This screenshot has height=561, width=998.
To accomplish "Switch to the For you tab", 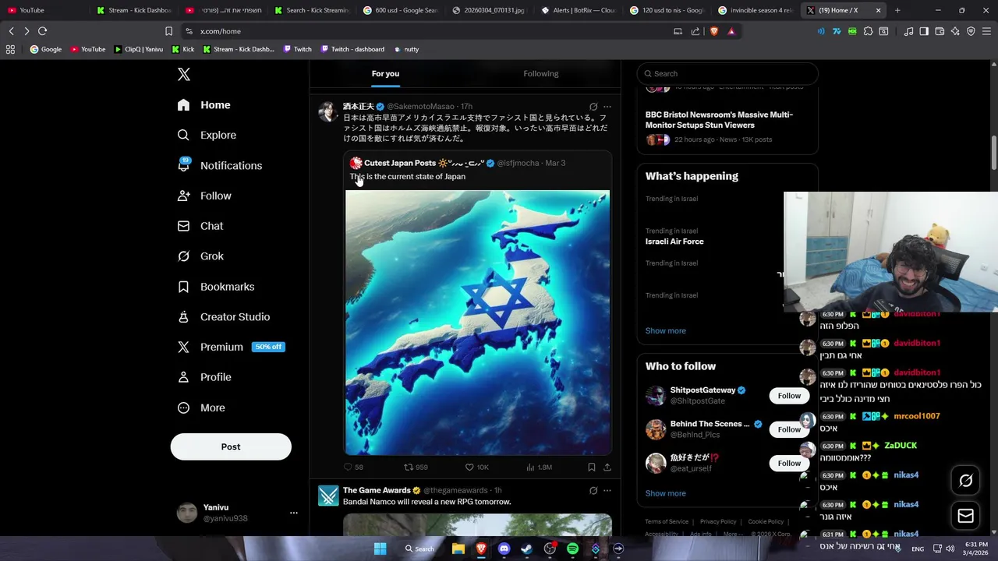I will 385,73.
